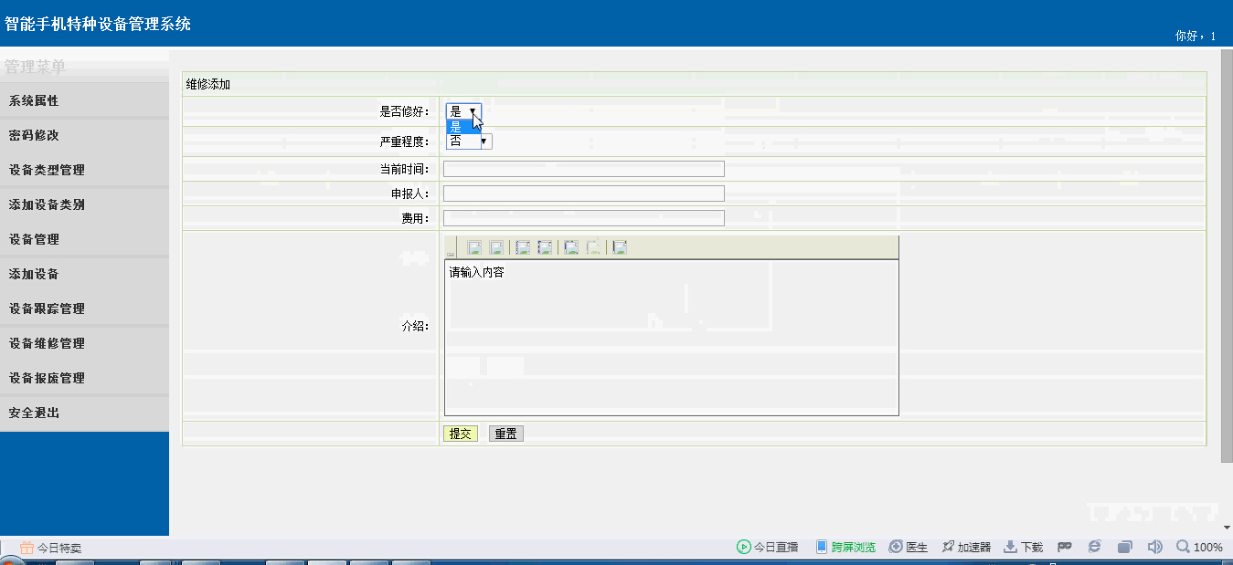The height and width of the screenshot is (565, 1233).
Task: Click last image icon in editor toolbar
Action: coord(620,247)
